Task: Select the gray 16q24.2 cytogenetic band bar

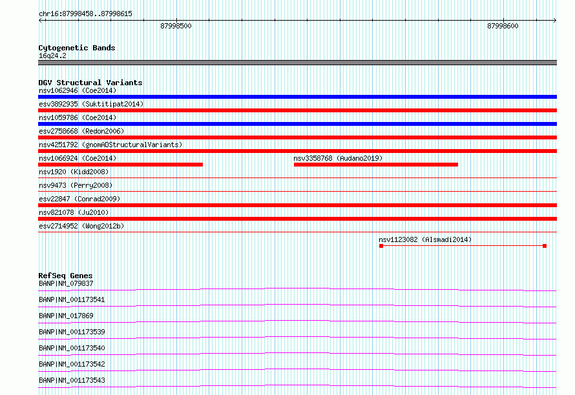Action: (x=297, y=63)
